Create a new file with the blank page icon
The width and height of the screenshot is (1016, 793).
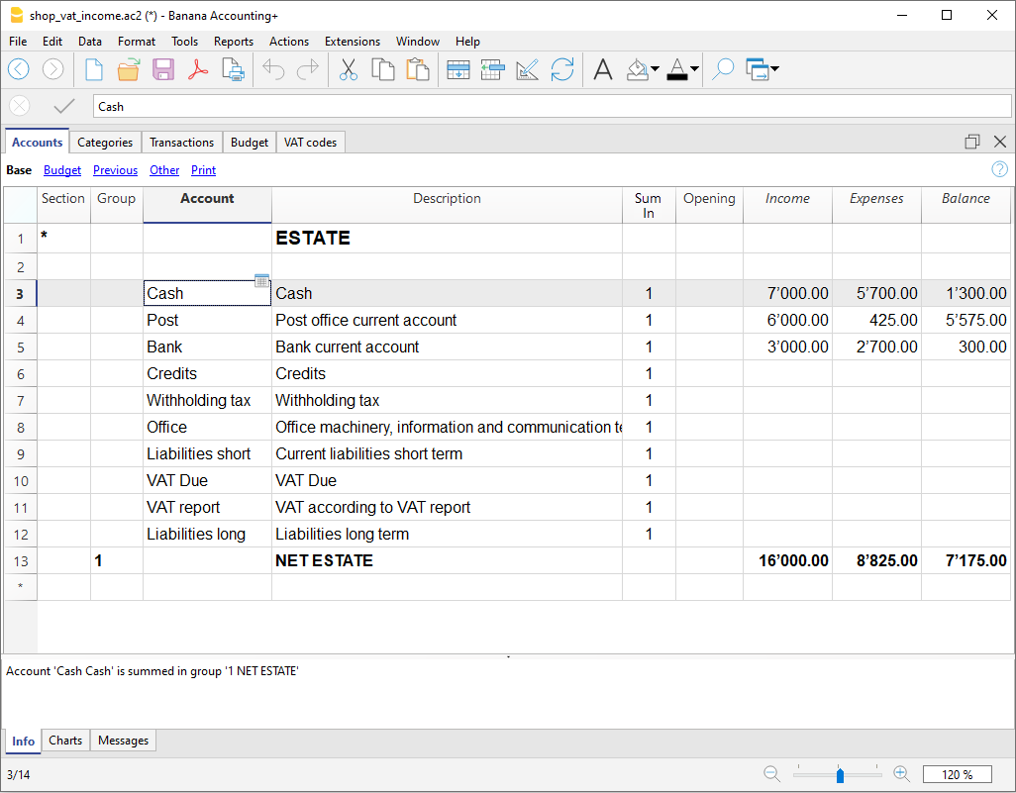click(x=94, y=68)
